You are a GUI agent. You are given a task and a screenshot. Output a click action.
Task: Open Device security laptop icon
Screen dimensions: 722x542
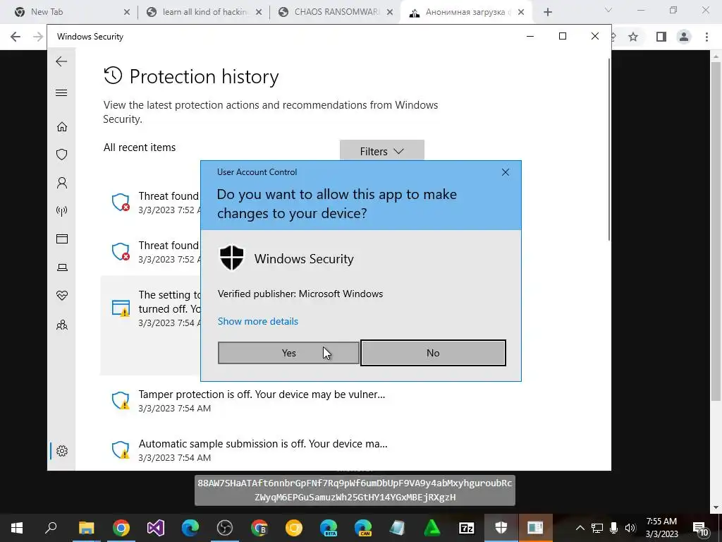62,267
